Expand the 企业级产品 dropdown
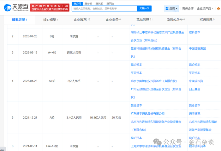 click(205, 9)
